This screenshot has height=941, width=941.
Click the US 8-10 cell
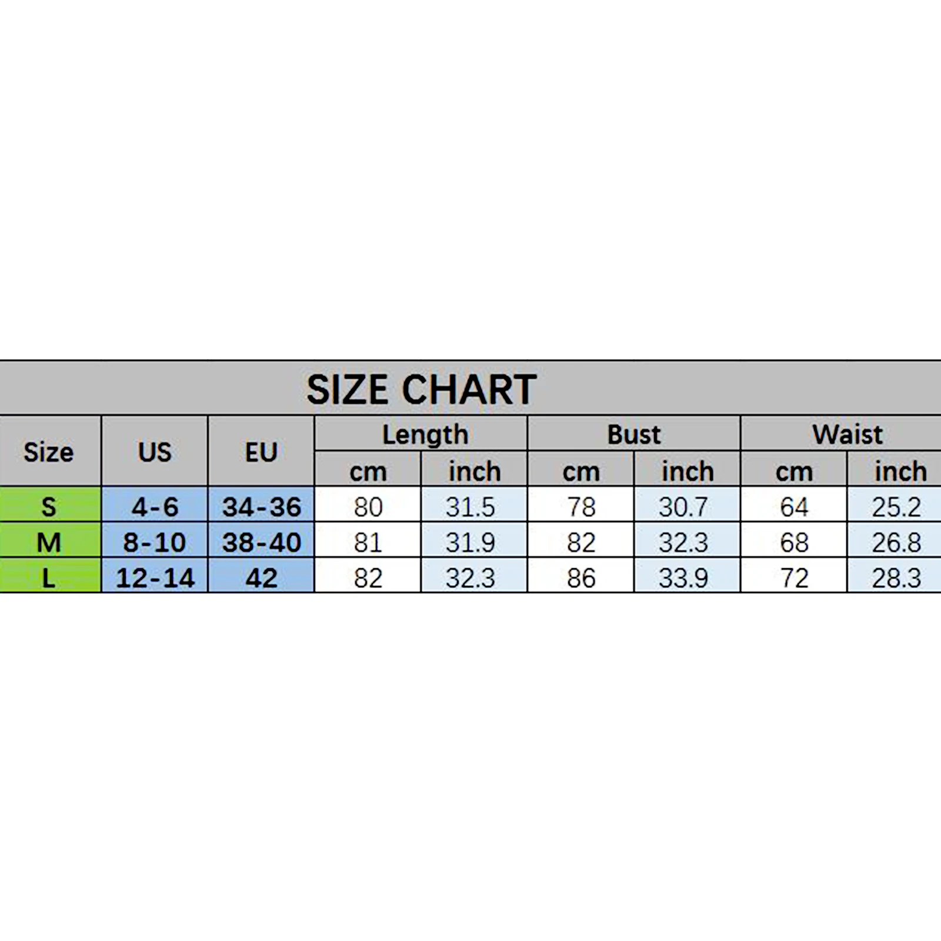[155, 542]
